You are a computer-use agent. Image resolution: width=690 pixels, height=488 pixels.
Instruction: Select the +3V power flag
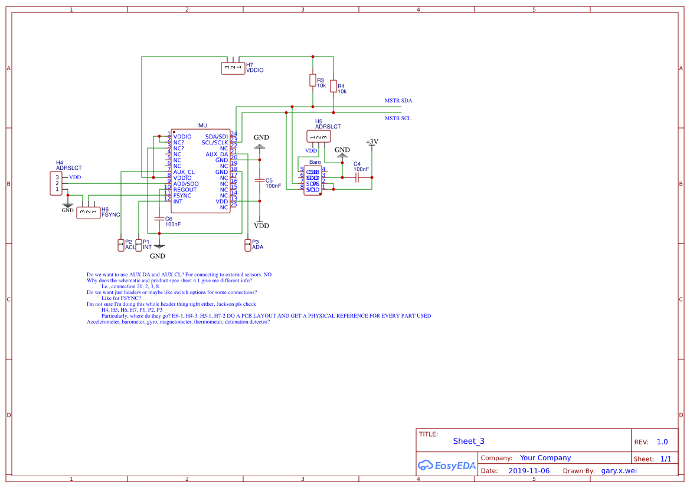pyautogui.click(x=371, y=143)
